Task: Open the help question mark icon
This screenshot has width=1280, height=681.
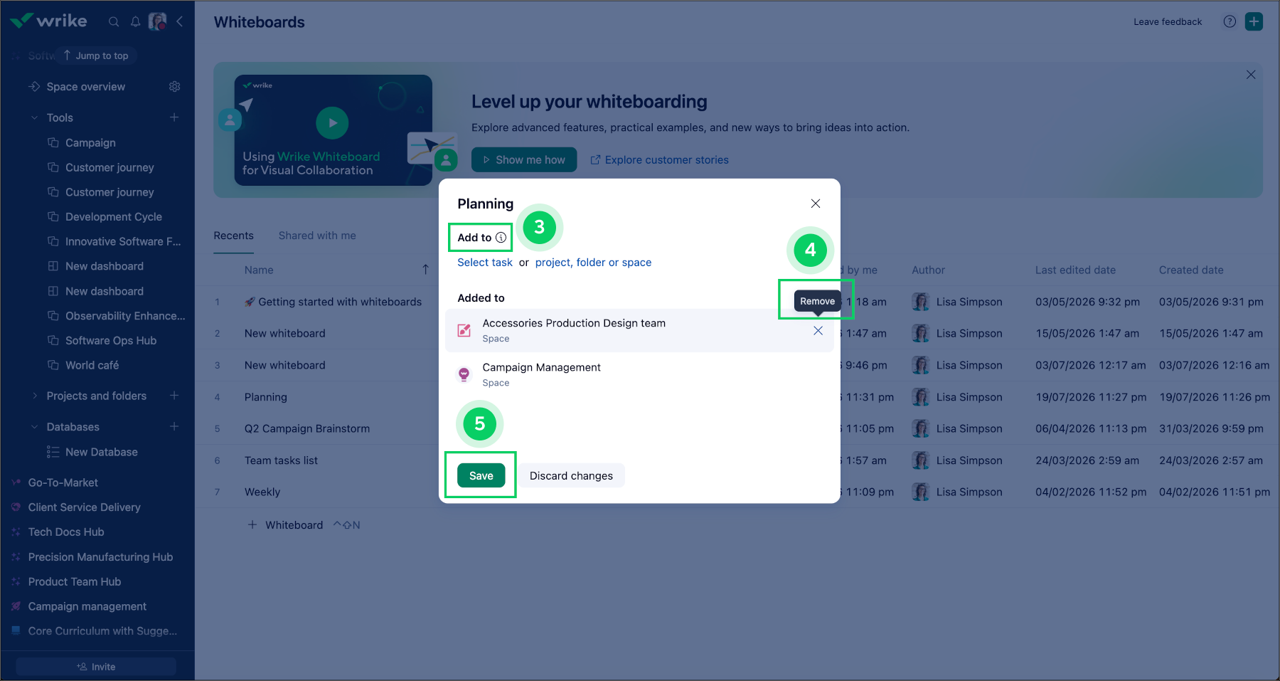Action: [1230, 21]
